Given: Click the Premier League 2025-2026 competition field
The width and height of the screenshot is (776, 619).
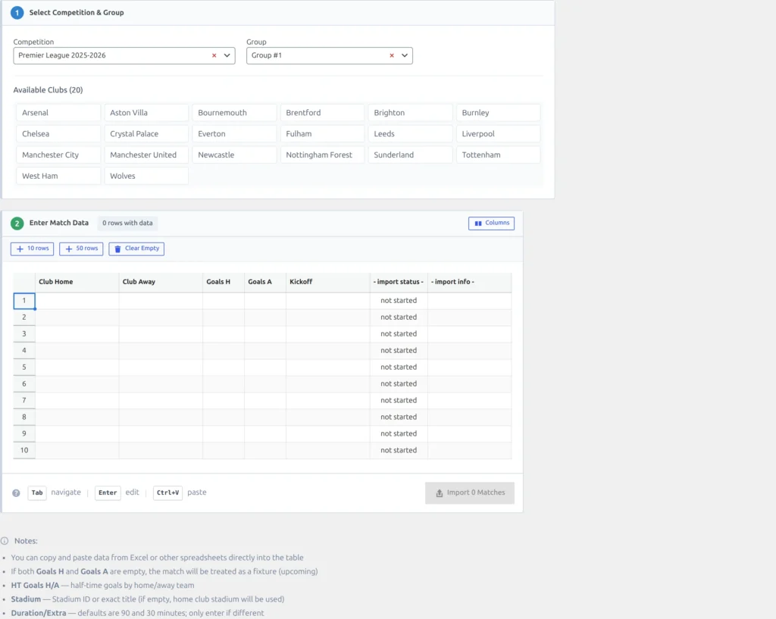Looking at the screenshot, I should (x=124, y=55).
